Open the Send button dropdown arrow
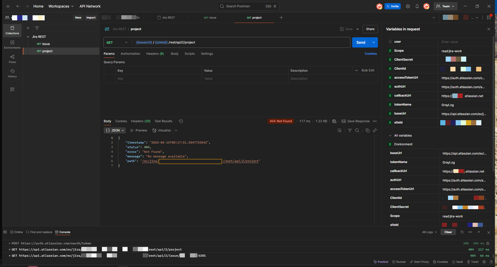 (374, 42)
